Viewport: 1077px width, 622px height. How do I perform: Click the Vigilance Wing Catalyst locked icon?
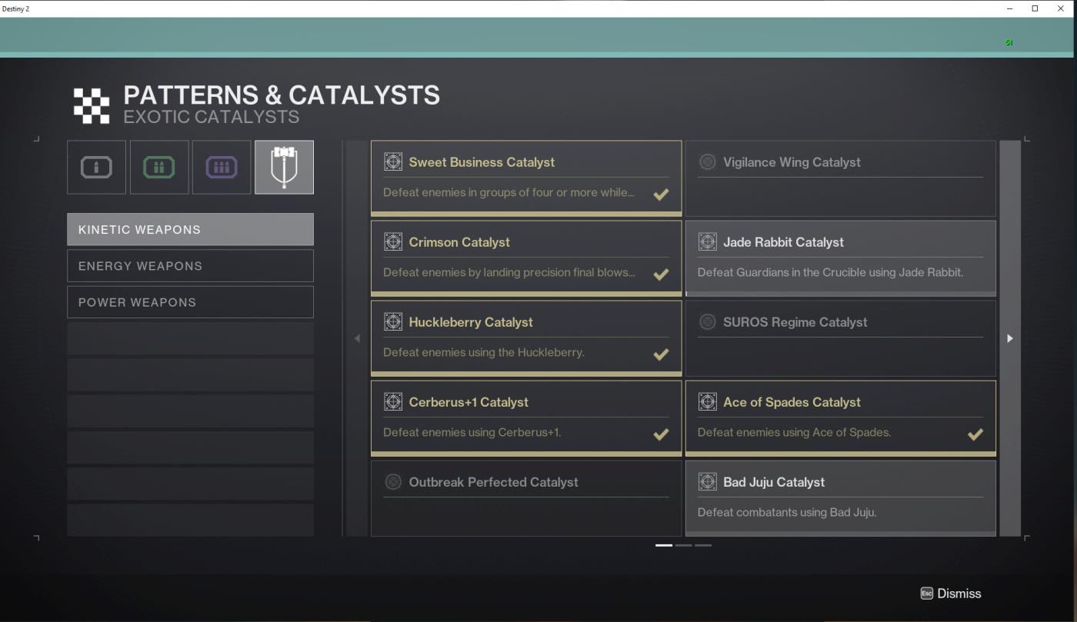coord(707,162)
